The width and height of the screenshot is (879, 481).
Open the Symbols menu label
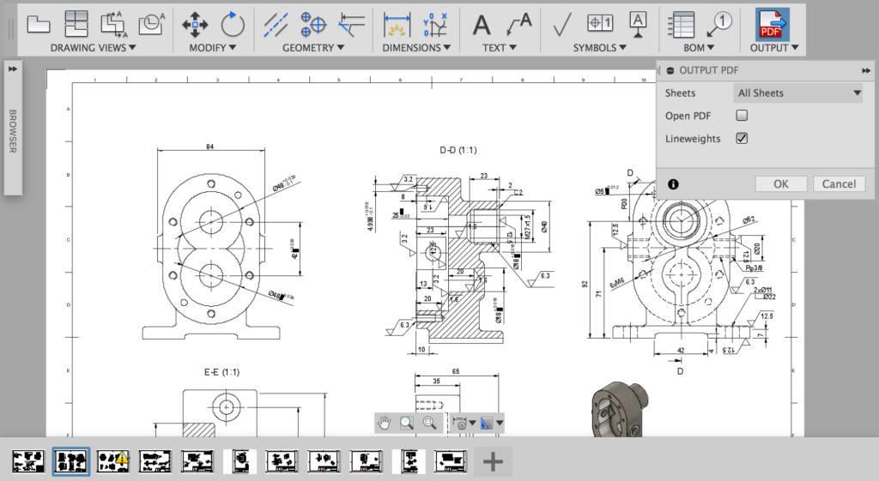point(600,48)
